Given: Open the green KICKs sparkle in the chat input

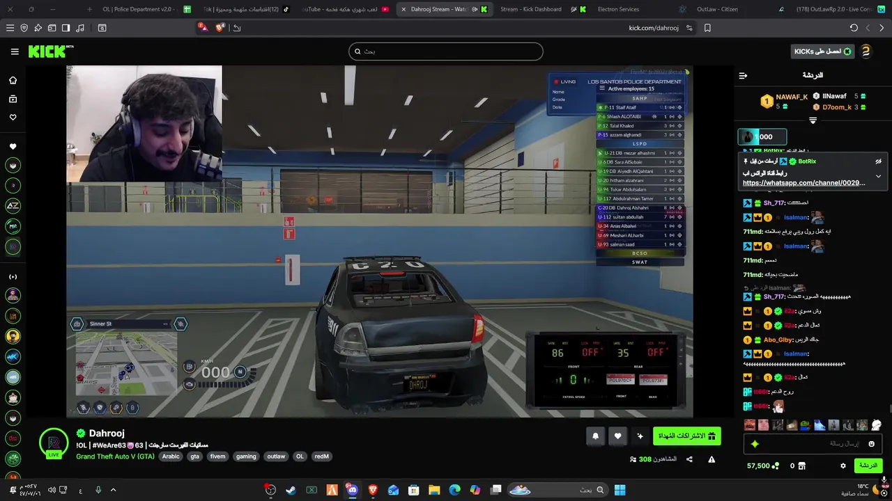Looking at the screenshot, I should tap(754, 444).
